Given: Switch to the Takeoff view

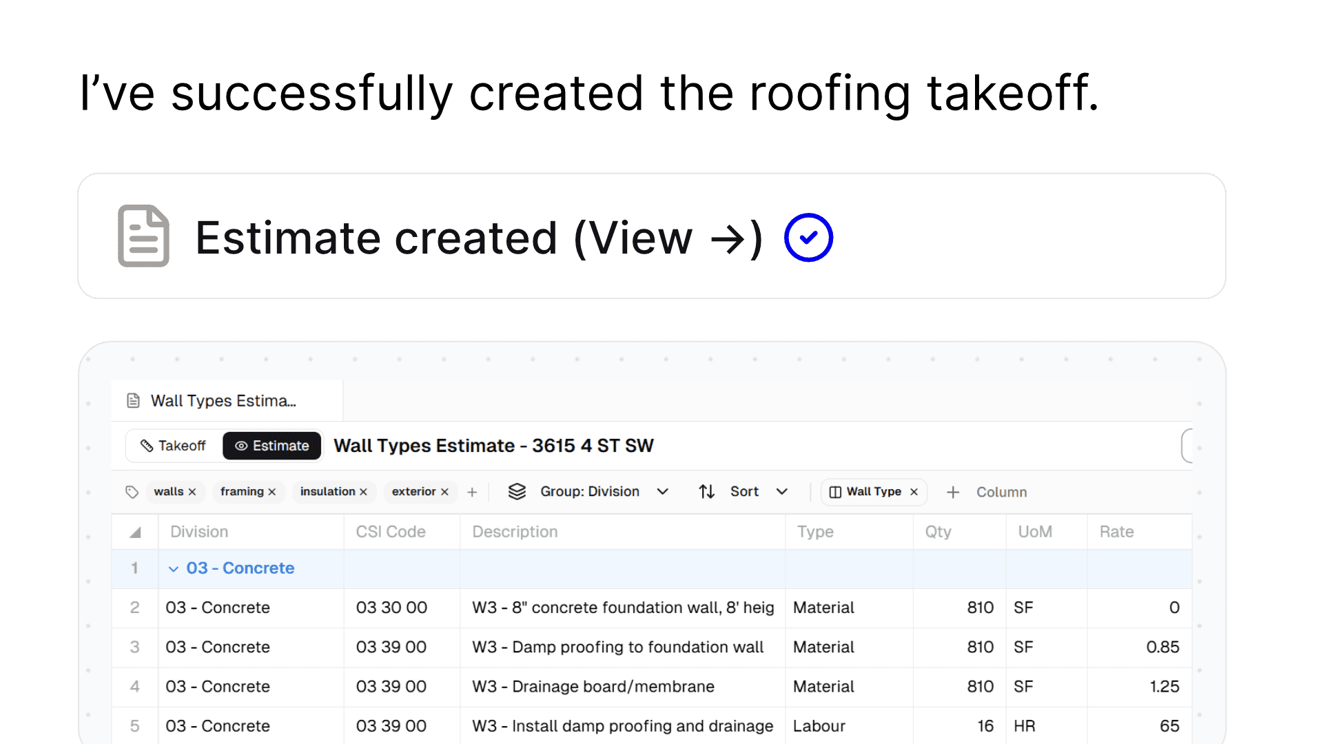Looking at the screenshot, I should [x=174, y=446].
